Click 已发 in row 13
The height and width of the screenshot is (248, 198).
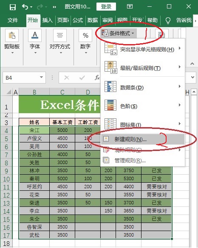tap(156, 203)
